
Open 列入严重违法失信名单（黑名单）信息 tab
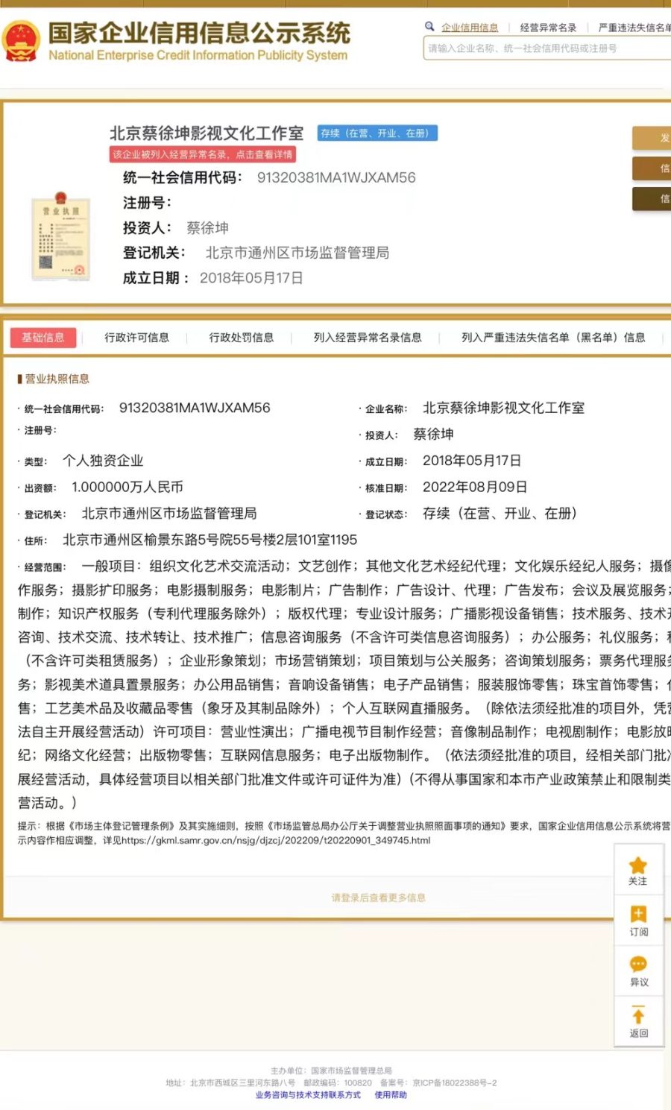coord(553,338)
